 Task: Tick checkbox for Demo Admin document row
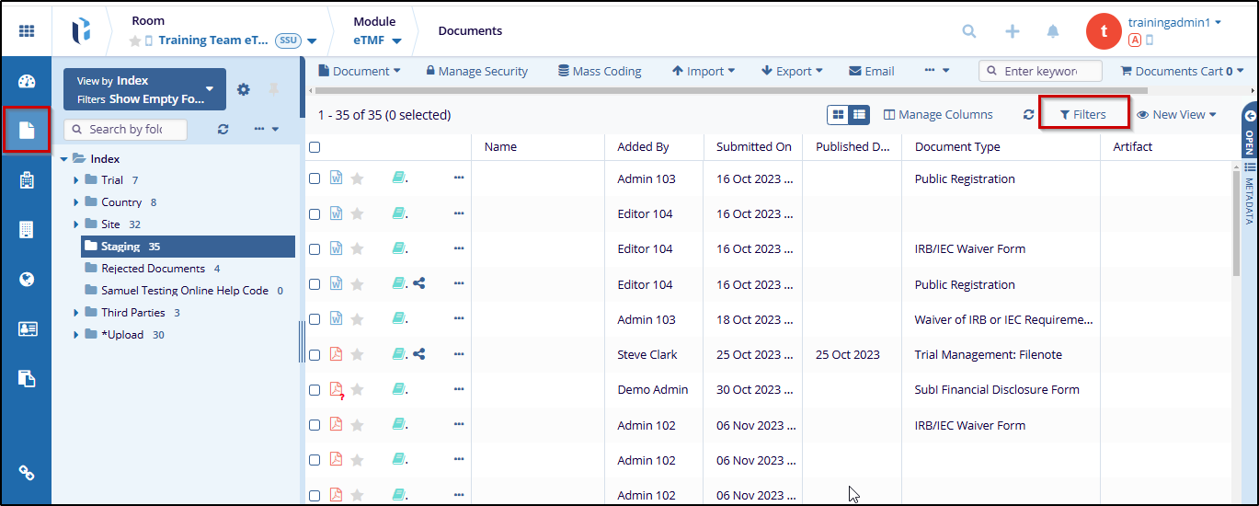click(x=315, y=390)
